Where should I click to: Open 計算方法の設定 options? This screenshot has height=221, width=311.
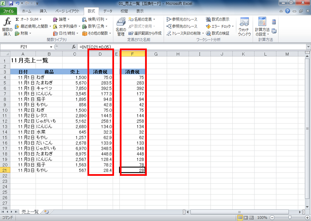[x=262, y=27]
